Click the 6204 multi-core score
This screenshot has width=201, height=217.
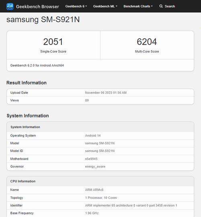click(147, 42)
